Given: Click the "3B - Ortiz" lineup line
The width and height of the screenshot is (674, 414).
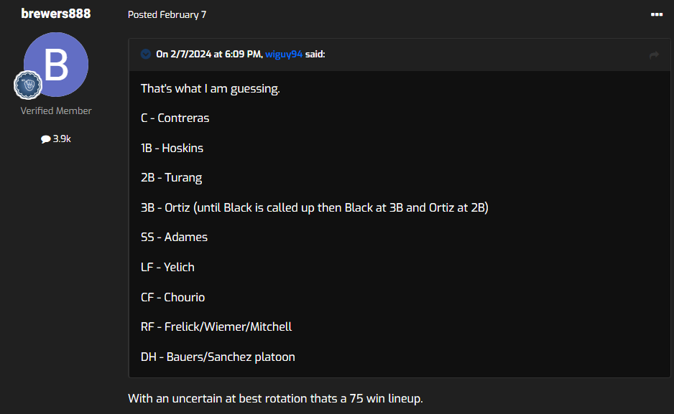Looking at the screenshot, I should (314, 207).
